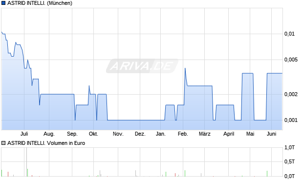
Task: Click the green volume bar in late May
Action: pyautogui.click(x=267, y=174)
